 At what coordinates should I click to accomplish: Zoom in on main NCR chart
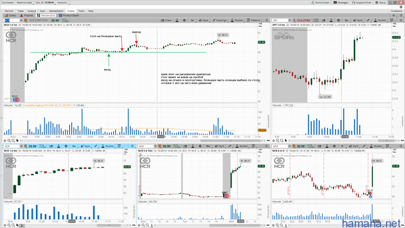click(9, 141)
